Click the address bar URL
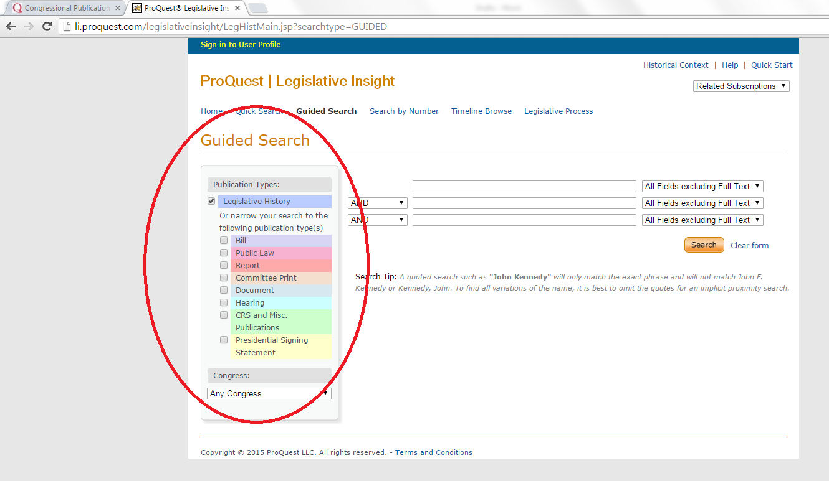 pyautogui.click(x=231, y=27)
